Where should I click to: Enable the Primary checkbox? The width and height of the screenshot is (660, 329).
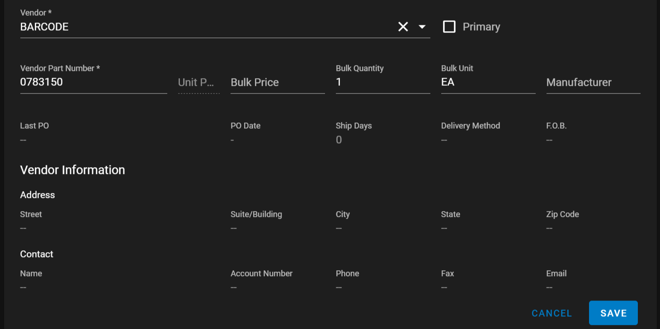[x=449, y=27]
